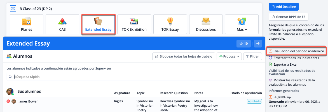Click the Exportar a Excel icon
This screenshot has width=328, height=112.
pyautogui.click(x=270, y=65)
